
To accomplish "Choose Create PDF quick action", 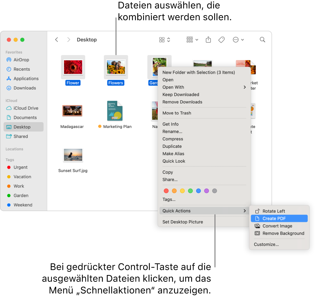I will tap(279, 219).
